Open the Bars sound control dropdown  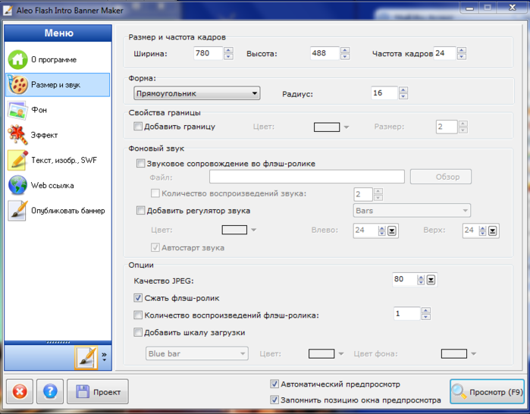pos(412,211)
